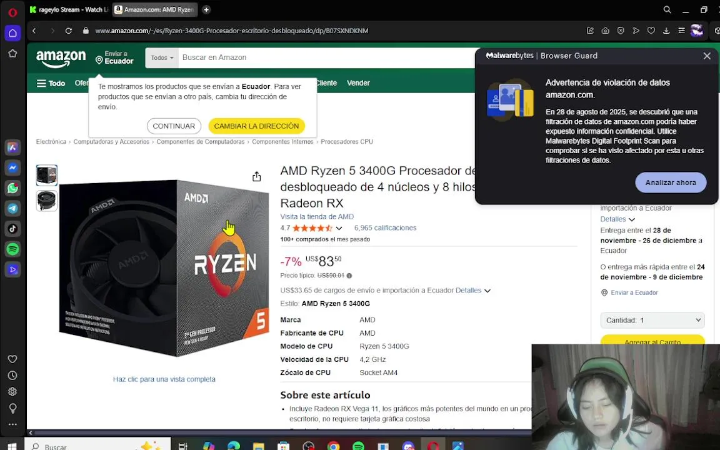Expand the 4.7 star rating dropdown

(x=339, y=228)
